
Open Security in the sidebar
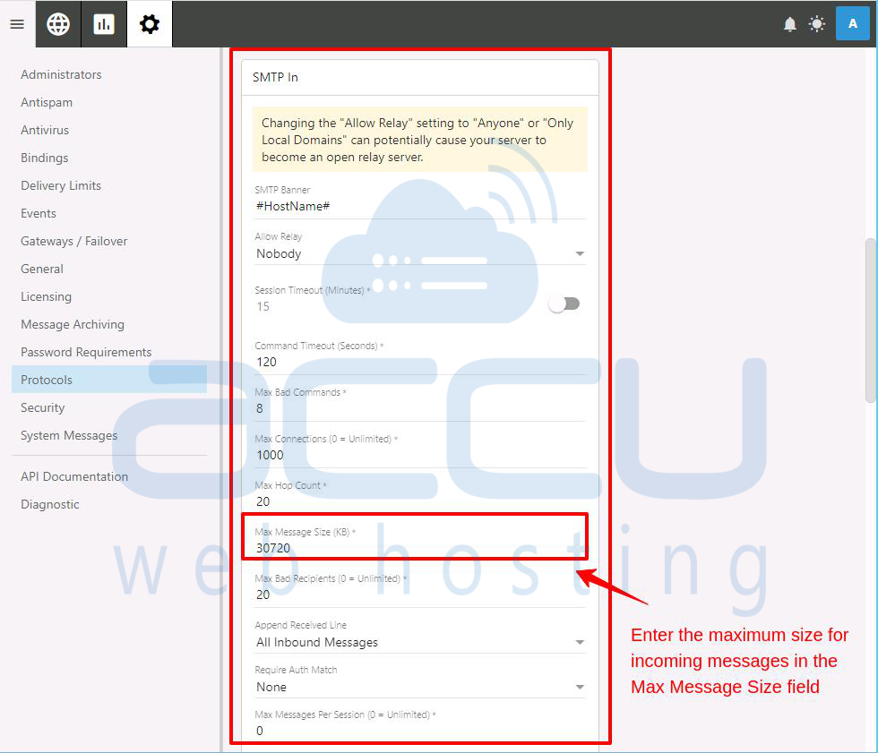[43, 407]
